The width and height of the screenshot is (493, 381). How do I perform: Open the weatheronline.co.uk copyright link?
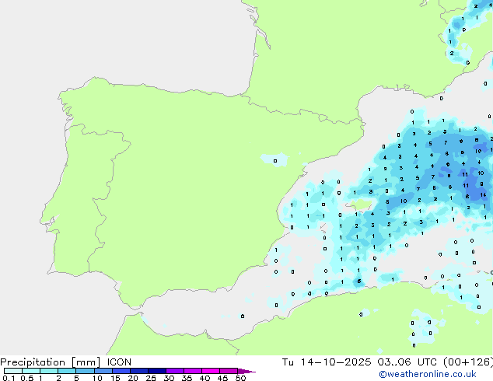[x=428, y=374]
